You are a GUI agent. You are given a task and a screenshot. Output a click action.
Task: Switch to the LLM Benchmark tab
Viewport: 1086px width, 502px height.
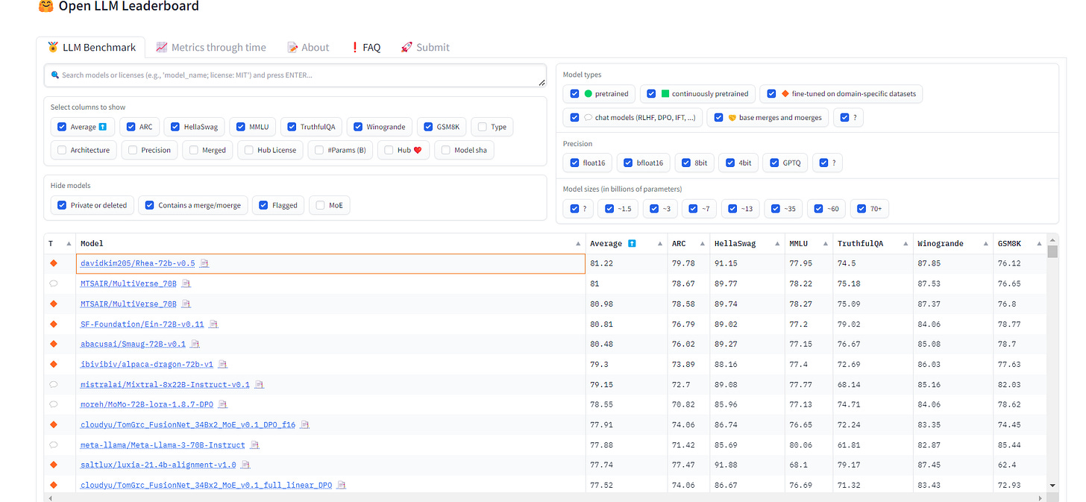click(x=91, y=47)
